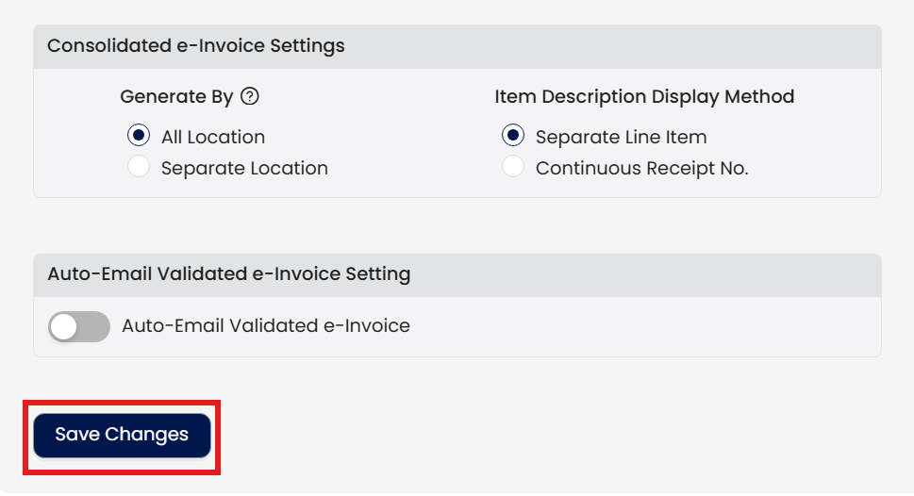Click the filled dot in Separate Line Item radio

pyautogui.click(x=513, y=136)
